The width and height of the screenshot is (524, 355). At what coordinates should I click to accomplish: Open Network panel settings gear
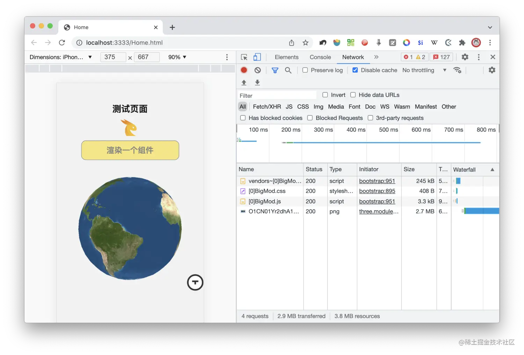click(492, 70)
